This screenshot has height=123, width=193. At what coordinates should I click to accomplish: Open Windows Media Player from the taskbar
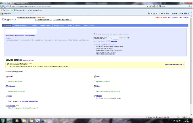tap(17, 121)
